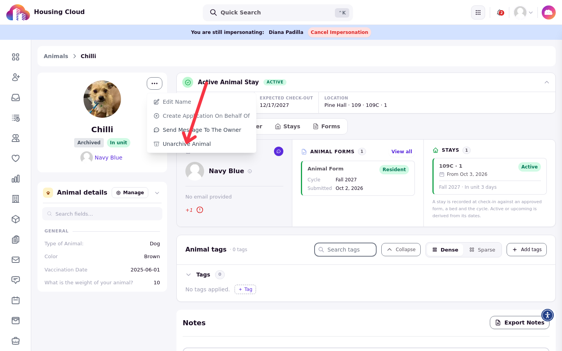Switch tag view to Sparse
The width and height of the screenshot is (562, 351).
pos(482,250)
